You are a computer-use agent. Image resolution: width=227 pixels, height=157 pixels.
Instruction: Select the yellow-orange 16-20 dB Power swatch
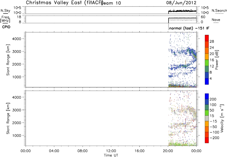(207, 56)
